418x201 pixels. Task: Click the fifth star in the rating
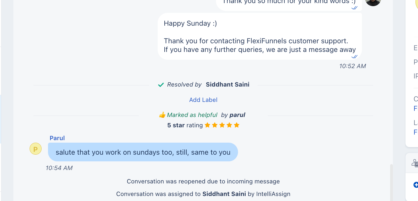237,125
